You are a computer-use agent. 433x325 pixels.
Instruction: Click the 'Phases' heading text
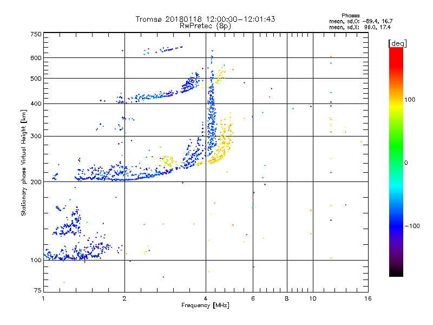point(350,16)
